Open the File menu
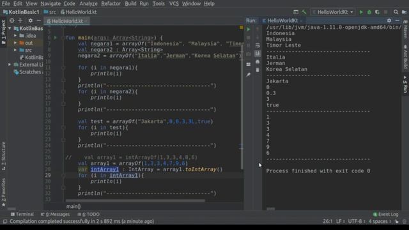This screenshot has height=230, width=409. pos(6,4)
